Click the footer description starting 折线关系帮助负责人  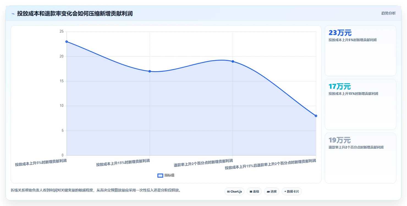96,190
